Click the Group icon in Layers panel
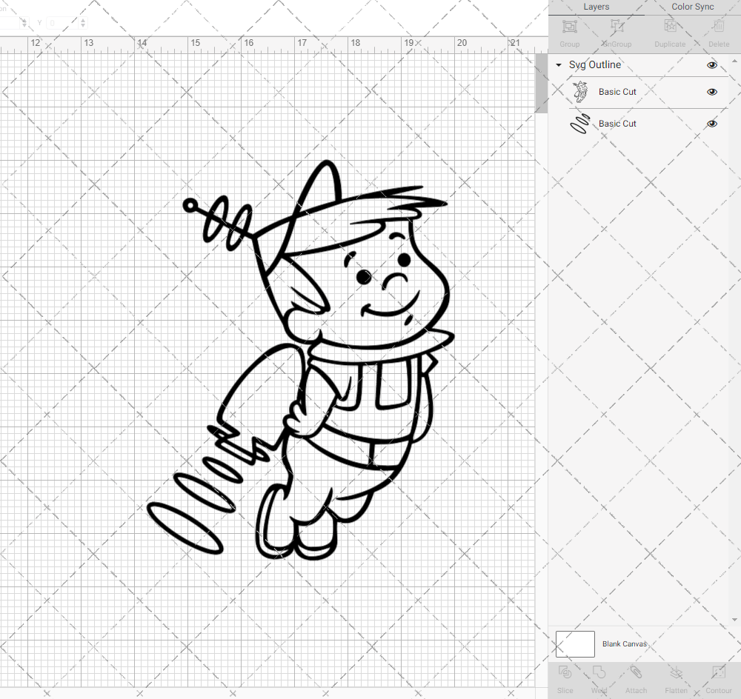 click(x=569, y=26)
